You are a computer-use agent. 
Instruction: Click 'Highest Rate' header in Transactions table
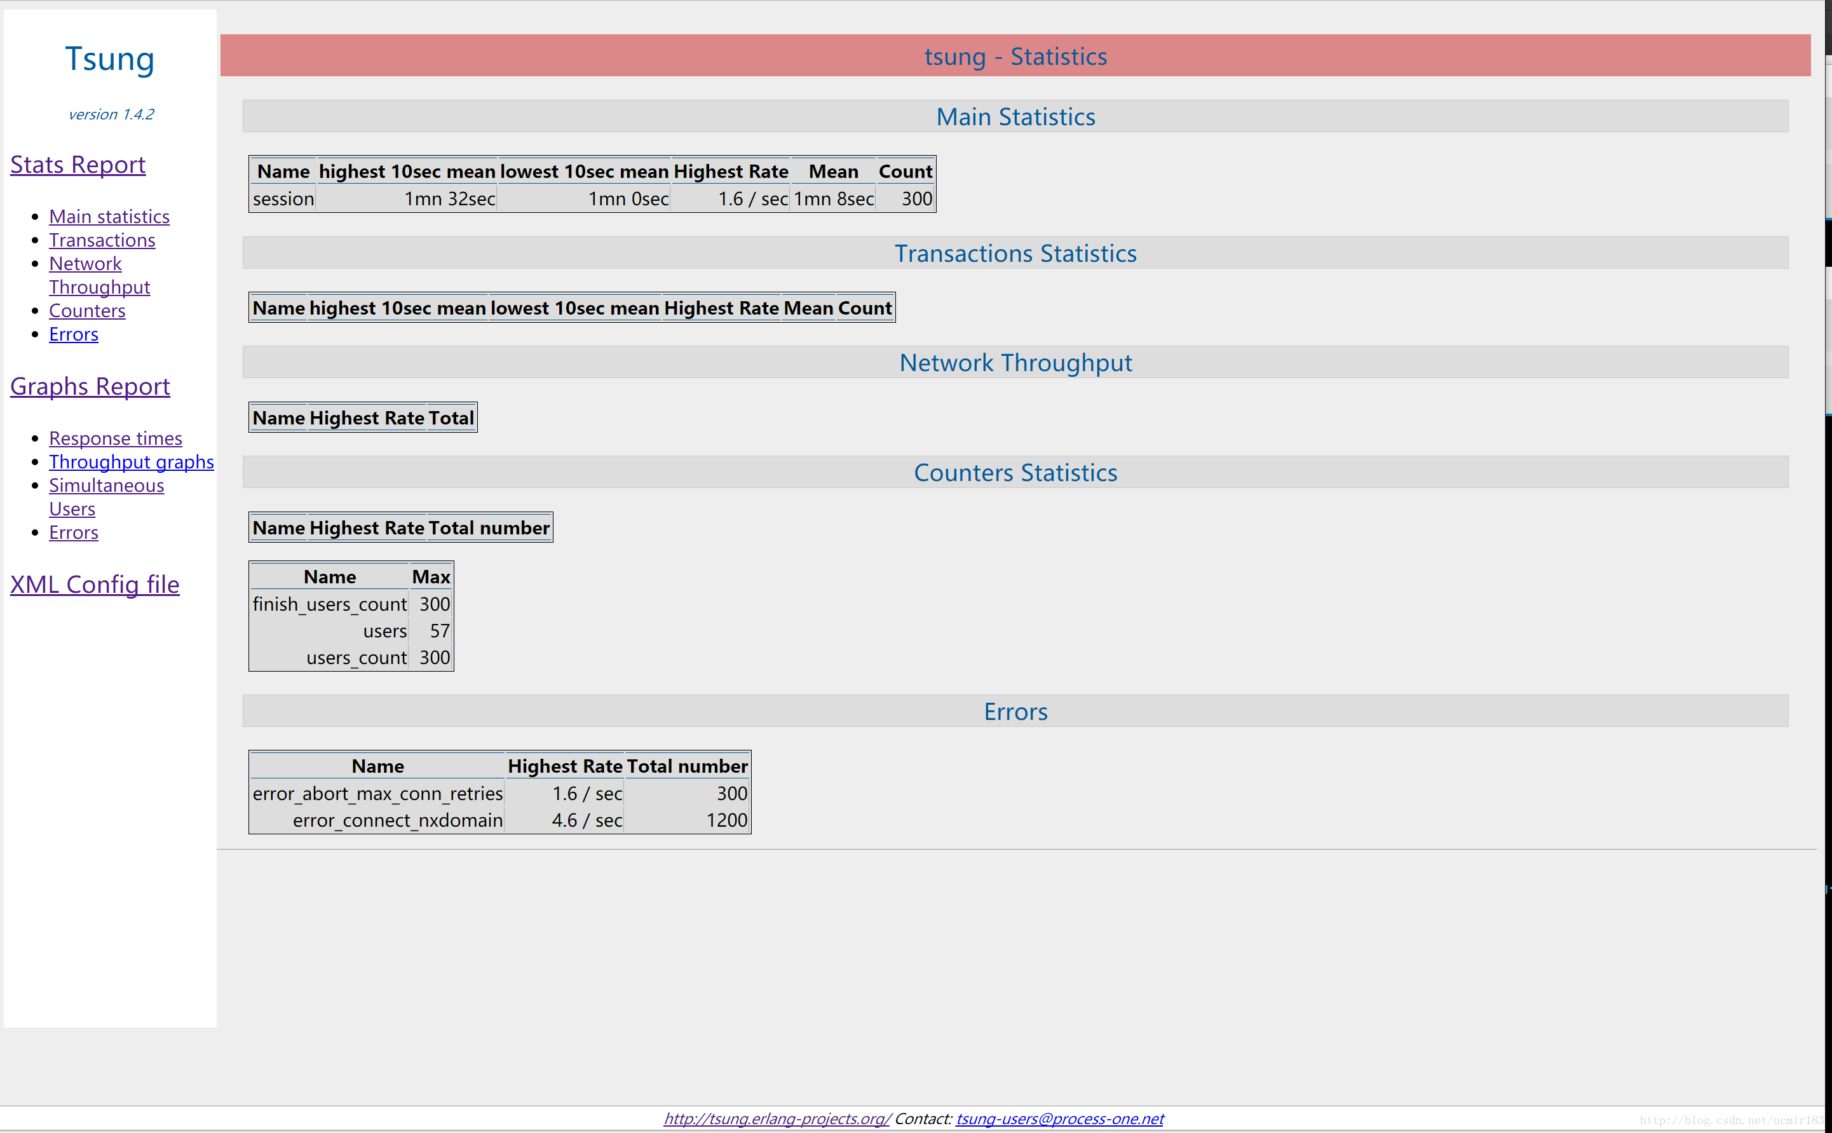click(722, 308)
